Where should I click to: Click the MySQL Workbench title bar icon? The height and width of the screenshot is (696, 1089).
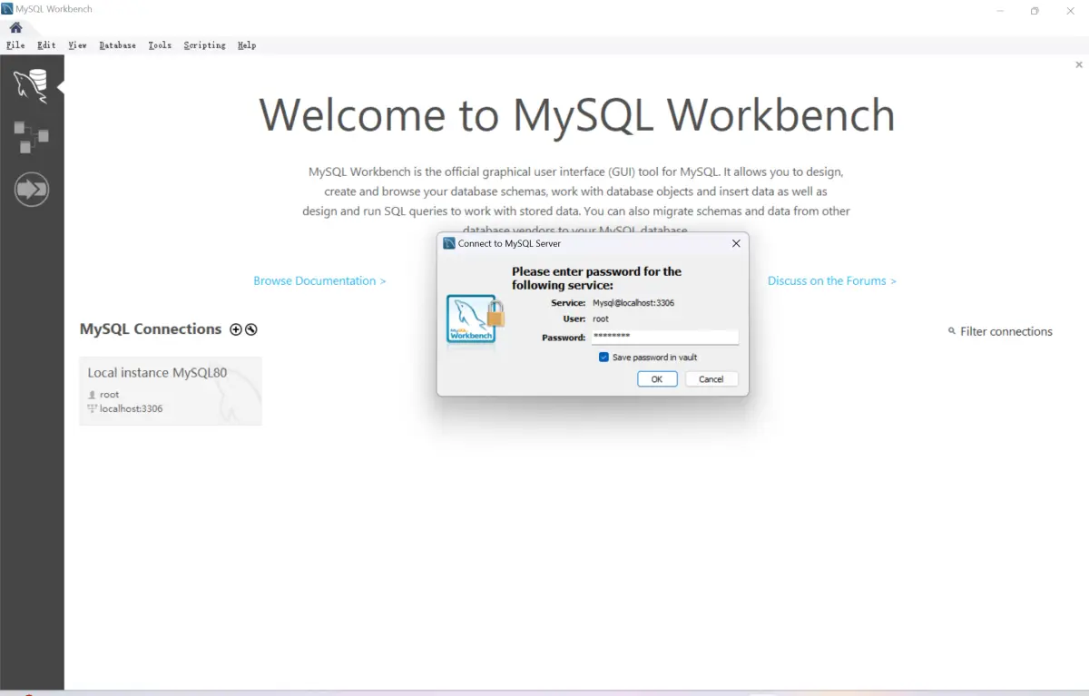7,9
